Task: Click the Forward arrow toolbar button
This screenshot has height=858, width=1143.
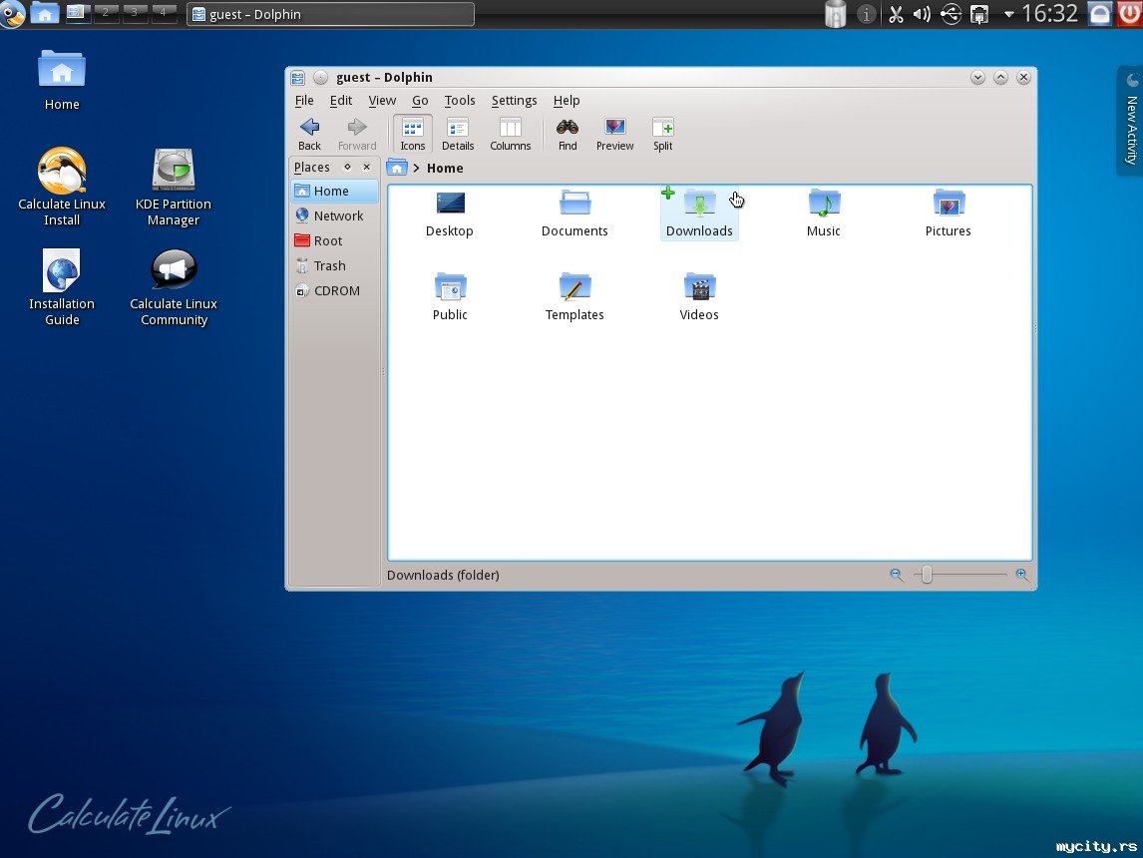Action: [x=356, y=134]
